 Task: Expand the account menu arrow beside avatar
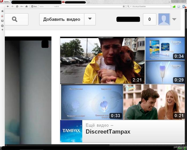pyautogui.click(x=174, y=19)
